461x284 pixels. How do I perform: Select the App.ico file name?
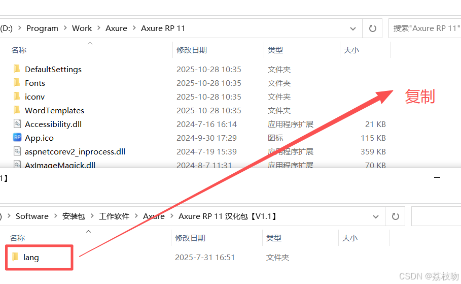click(x=39, y=138)
